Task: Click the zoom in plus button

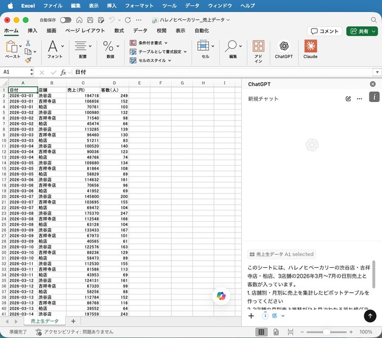Action: pyautogui.click(x=351, y=332)
